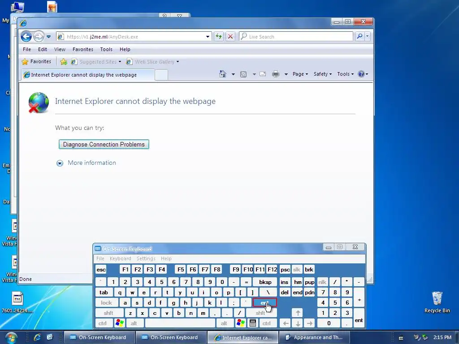Click the context menu key icon on keyboard
Image resolution: width=459 pixels, height=344 pixels.
pos(253,323)
